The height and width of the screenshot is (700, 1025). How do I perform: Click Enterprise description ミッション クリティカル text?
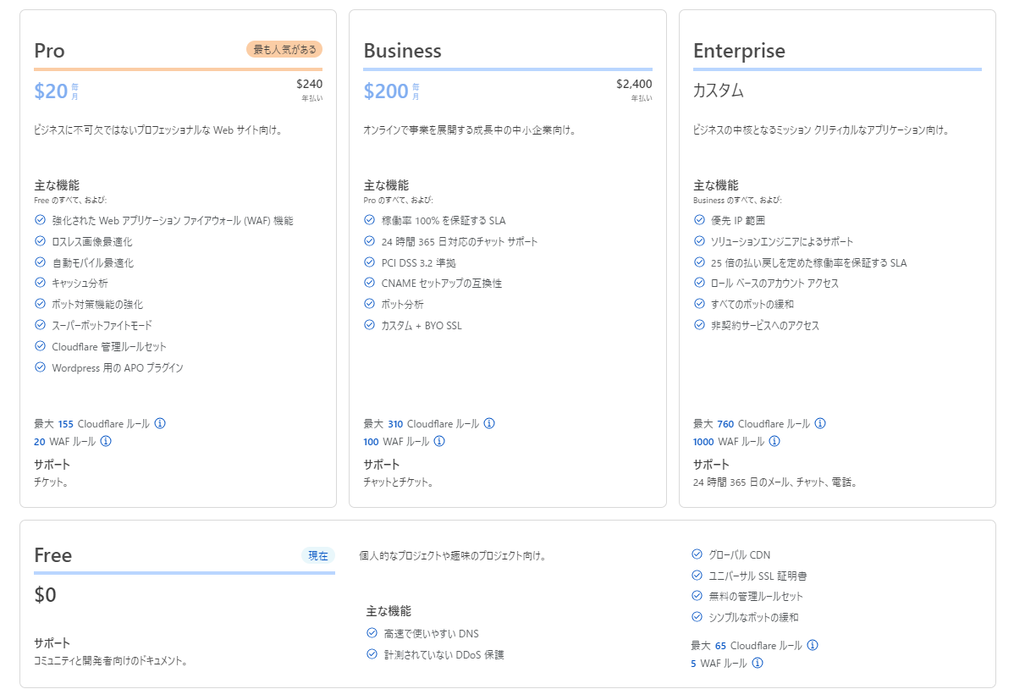pos(821,130)
